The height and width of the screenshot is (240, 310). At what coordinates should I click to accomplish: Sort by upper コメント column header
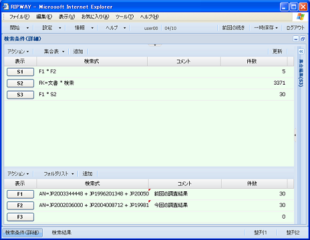point(184,61)
